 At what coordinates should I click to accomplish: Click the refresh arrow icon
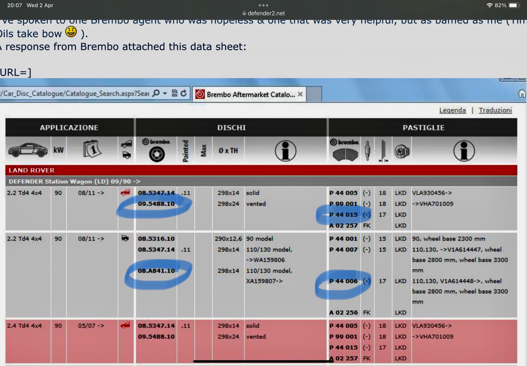184,93
